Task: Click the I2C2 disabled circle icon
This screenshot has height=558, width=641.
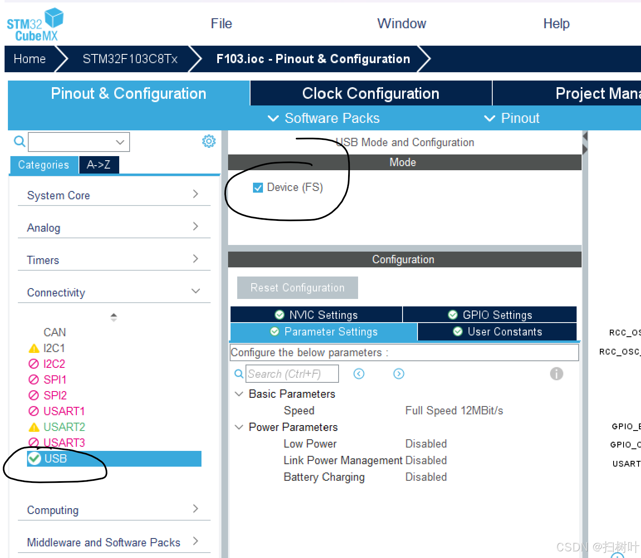Action: tap(34, 364)
